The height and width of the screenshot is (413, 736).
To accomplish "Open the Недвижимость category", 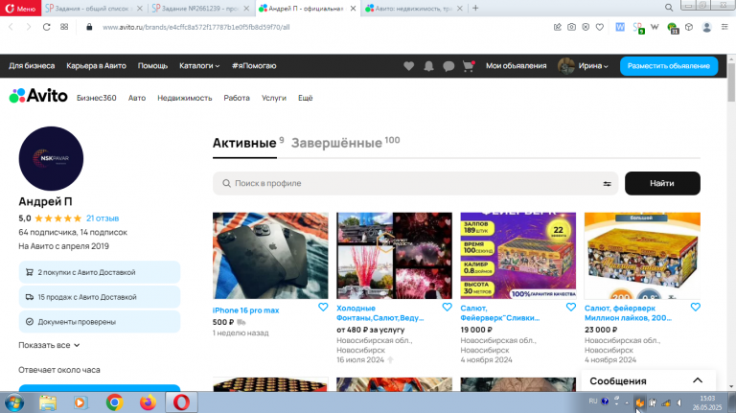I will 184,98.
